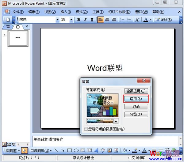Select right text alignment

point(114,20)
